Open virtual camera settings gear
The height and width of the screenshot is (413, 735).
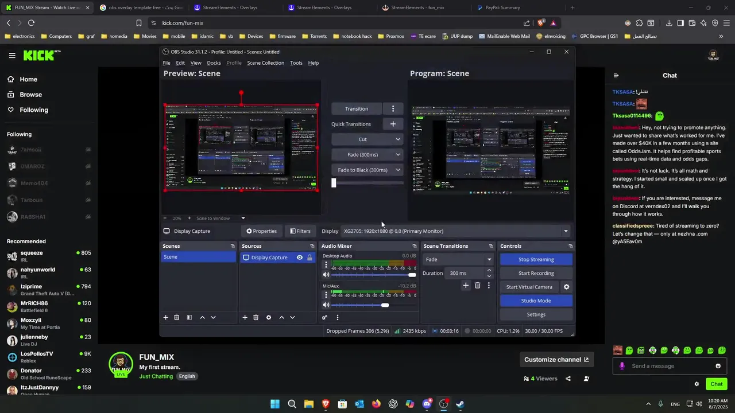tap(566, 287)
